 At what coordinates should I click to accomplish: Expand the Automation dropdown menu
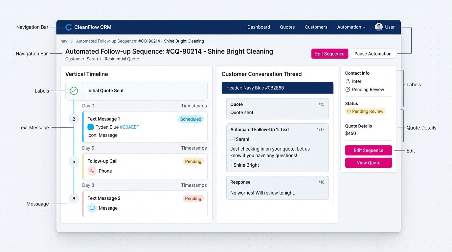(351, 27)
